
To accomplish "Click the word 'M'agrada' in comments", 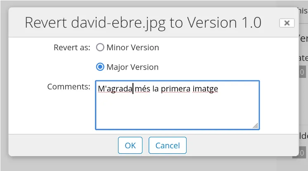I will click(115, 89).
